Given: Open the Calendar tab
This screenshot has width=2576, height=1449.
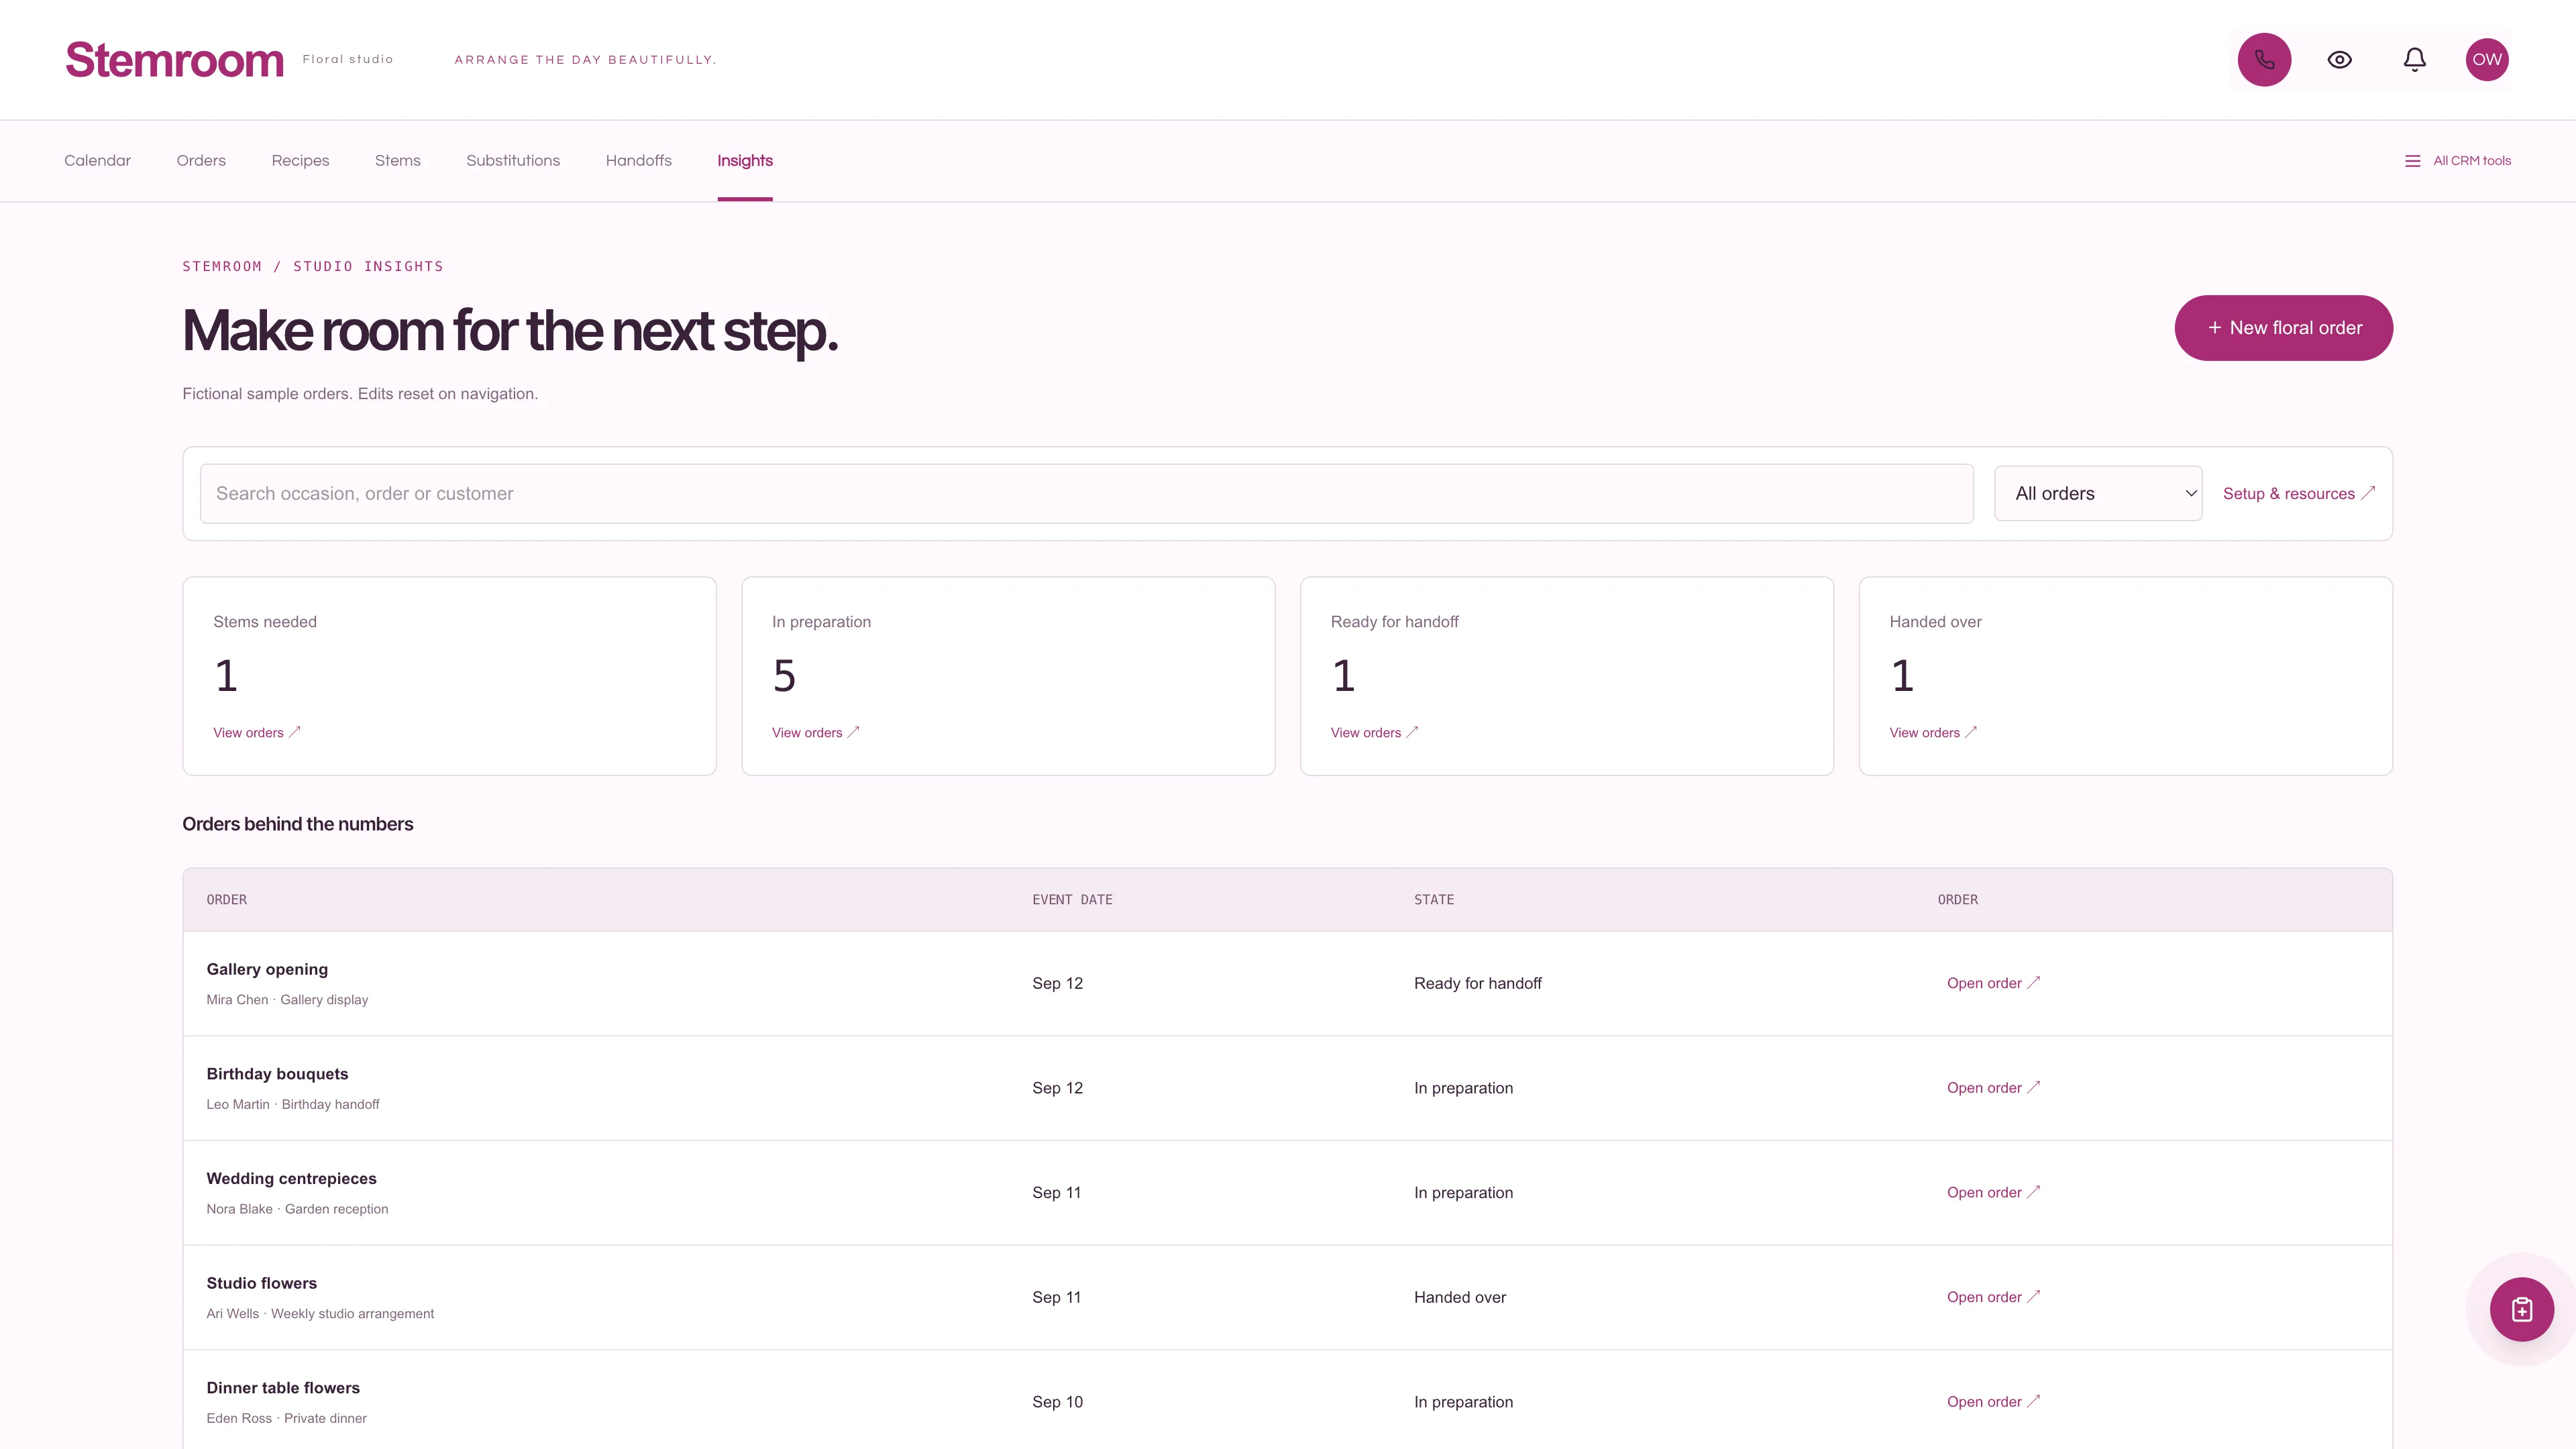Looking at the screenshot, I should click(97, 161).
